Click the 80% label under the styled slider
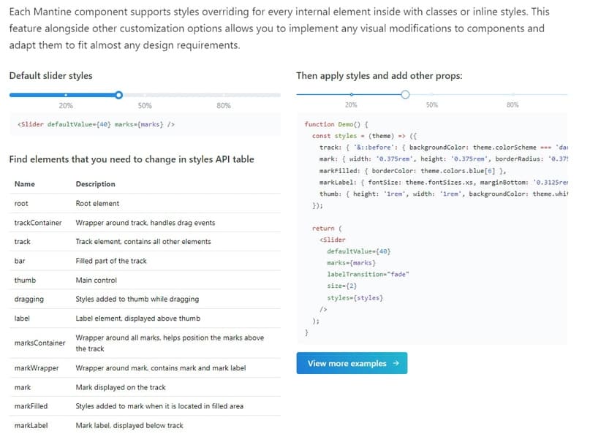 [x=513, y=105]
